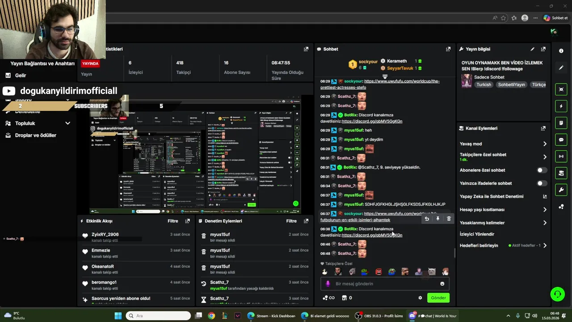Reply to the hovered sockyour message

click(427, 219)
